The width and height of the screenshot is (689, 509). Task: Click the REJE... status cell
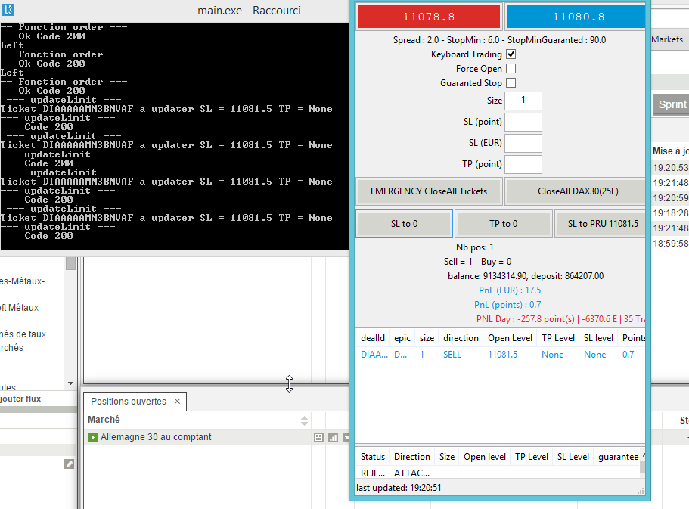click(x=373, y=473)
